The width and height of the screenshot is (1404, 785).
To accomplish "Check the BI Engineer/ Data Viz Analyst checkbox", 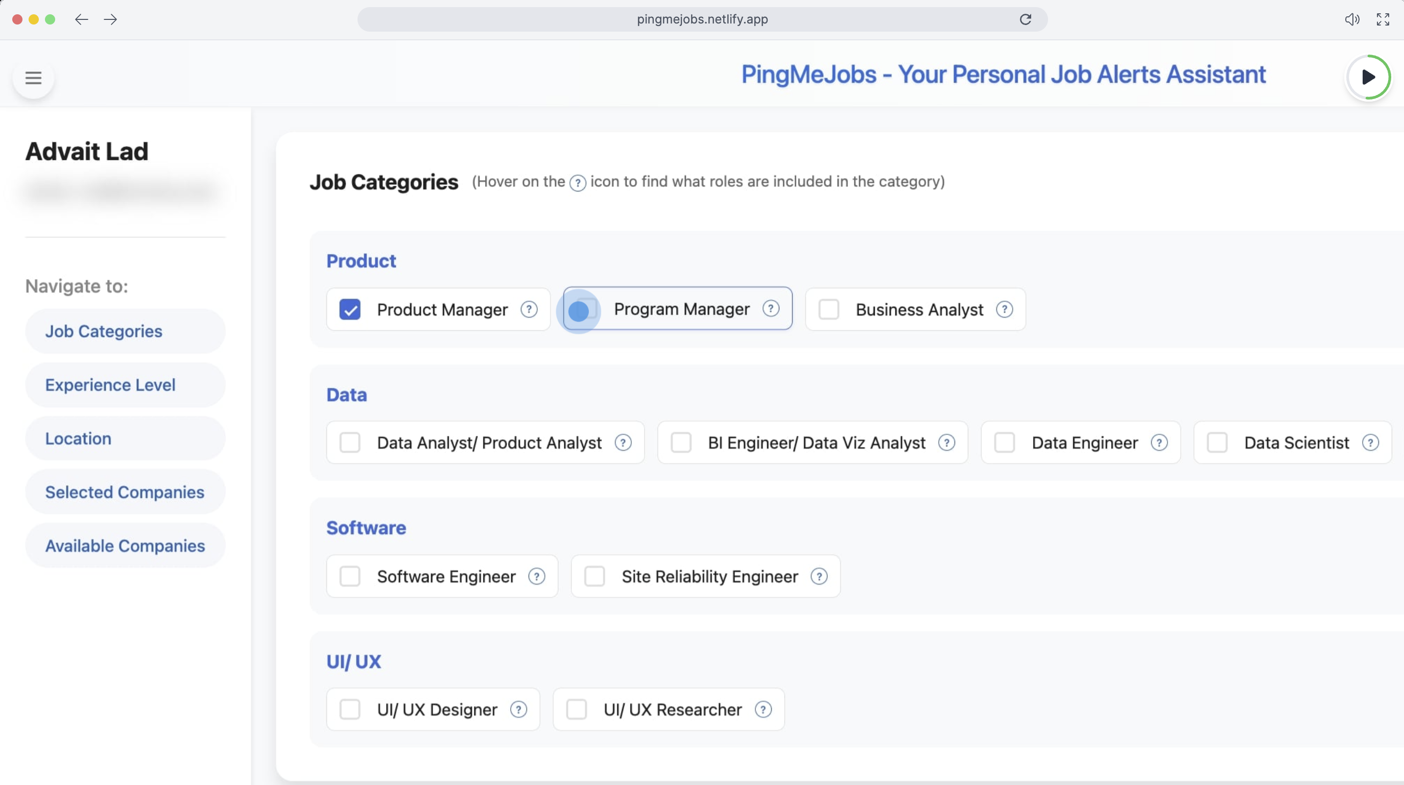I will (681, 443).
